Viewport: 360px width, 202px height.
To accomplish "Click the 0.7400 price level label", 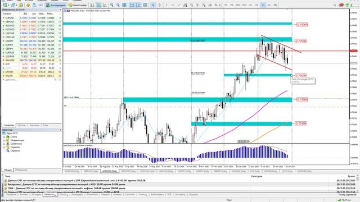I will click(302, 99).
